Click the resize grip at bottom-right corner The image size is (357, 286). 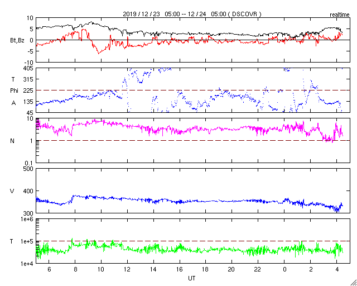coord(353,282)
